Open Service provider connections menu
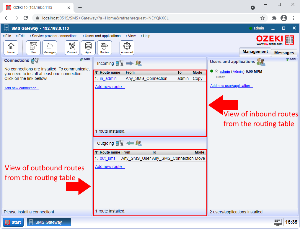This screenshot has height=229, width=300. pyautogui.click(x=55, y=36)
